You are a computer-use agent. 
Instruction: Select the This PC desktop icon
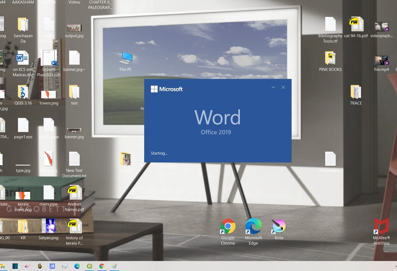126,58
